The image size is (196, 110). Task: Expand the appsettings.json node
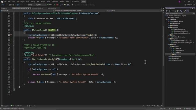[168, 56]
